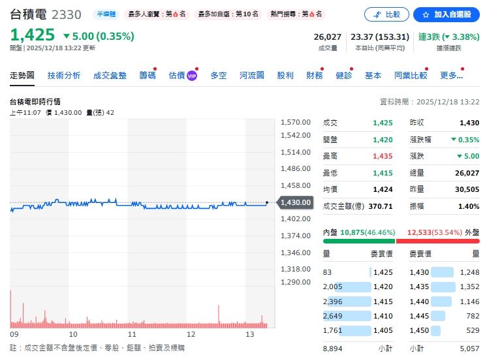Click the 比較 compare button
This screenshot has height=357, width=487.
pyautogui.click(x=386, y=14)
